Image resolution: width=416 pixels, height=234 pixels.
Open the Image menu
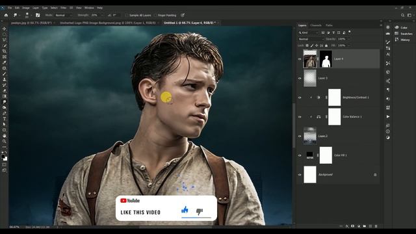pyautogui.click(x=26, y=8)
